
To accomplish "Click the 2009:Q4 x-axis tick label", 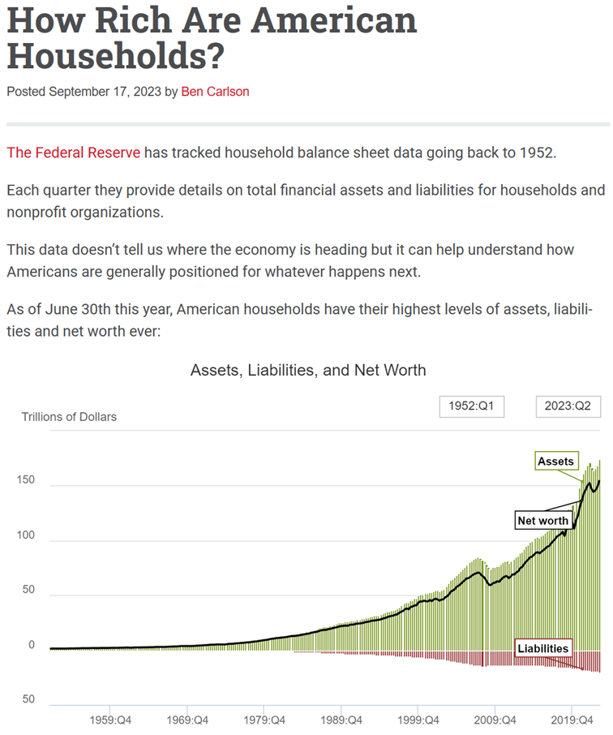I will 495,719.
